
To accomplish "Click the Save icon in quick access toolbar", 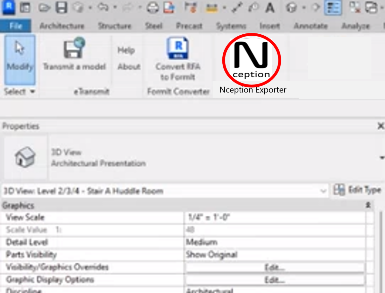I will tap(61, 8).
